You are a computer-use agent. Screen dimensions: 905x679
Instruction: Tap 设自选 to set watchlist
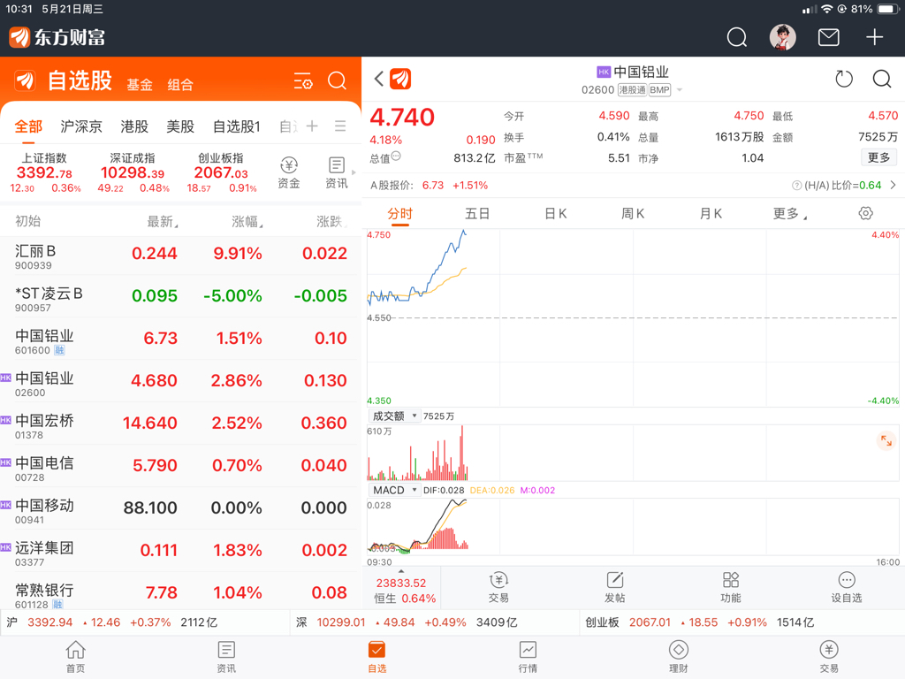click(x=846, y=588)
